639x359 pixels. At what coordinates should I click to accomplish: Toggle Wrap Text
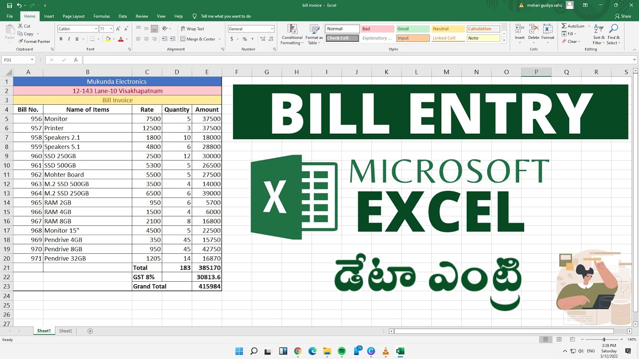(x=192, y=29)
